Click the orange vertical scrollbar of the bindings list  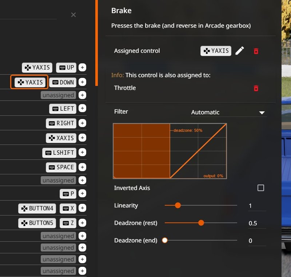pos(96,43)
